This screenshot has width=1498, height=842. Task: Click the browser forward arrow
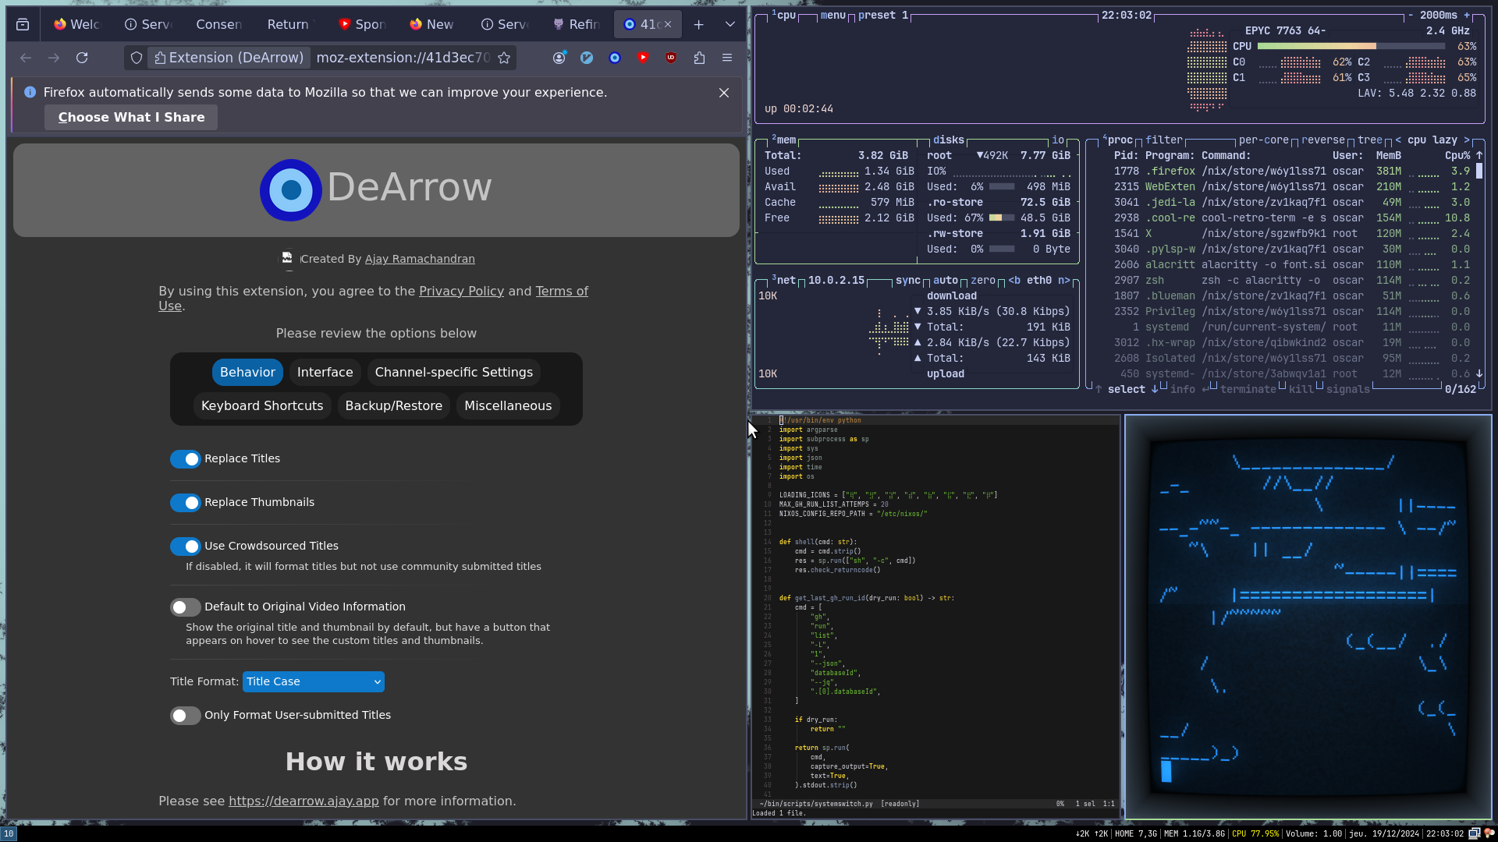click(x=54, y=58)
